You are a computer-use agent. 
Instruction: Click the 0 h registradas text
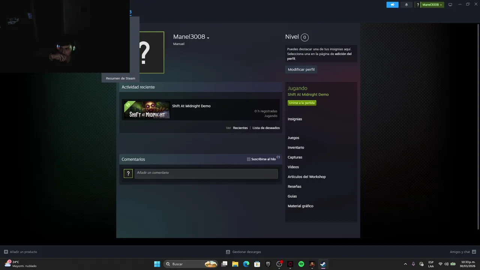[x=266, y=111]
